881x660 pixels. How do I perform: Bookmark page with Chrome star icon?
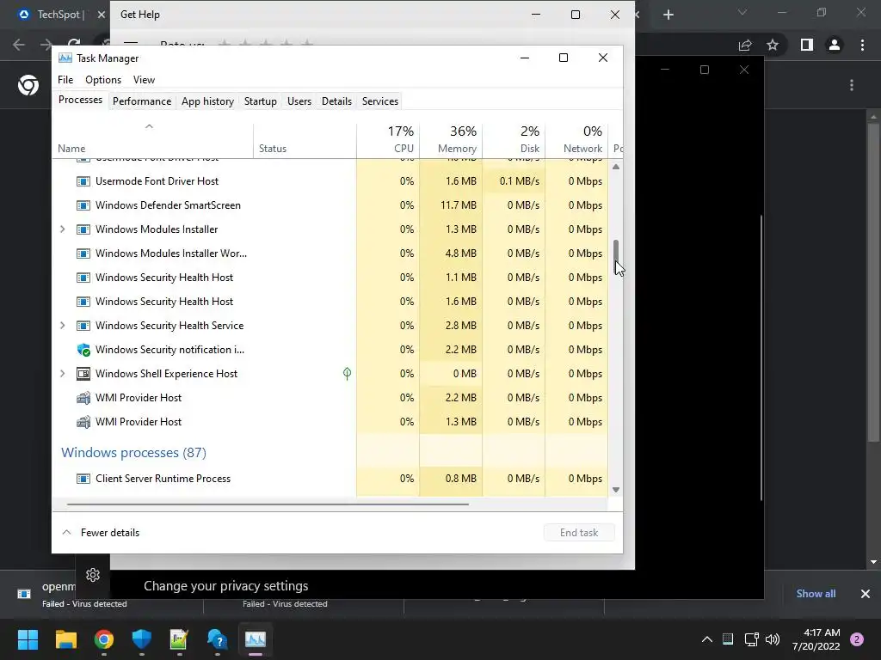tap(773, 45)
